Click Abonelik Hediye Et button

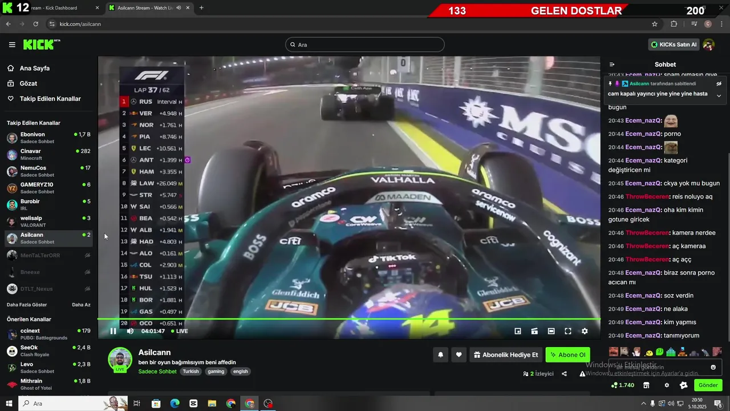[x=506, y=354]
